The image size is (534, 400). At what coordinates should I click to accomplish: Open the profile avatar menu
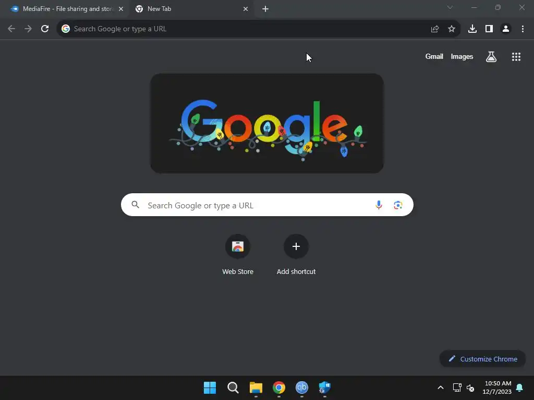[506, 29]
